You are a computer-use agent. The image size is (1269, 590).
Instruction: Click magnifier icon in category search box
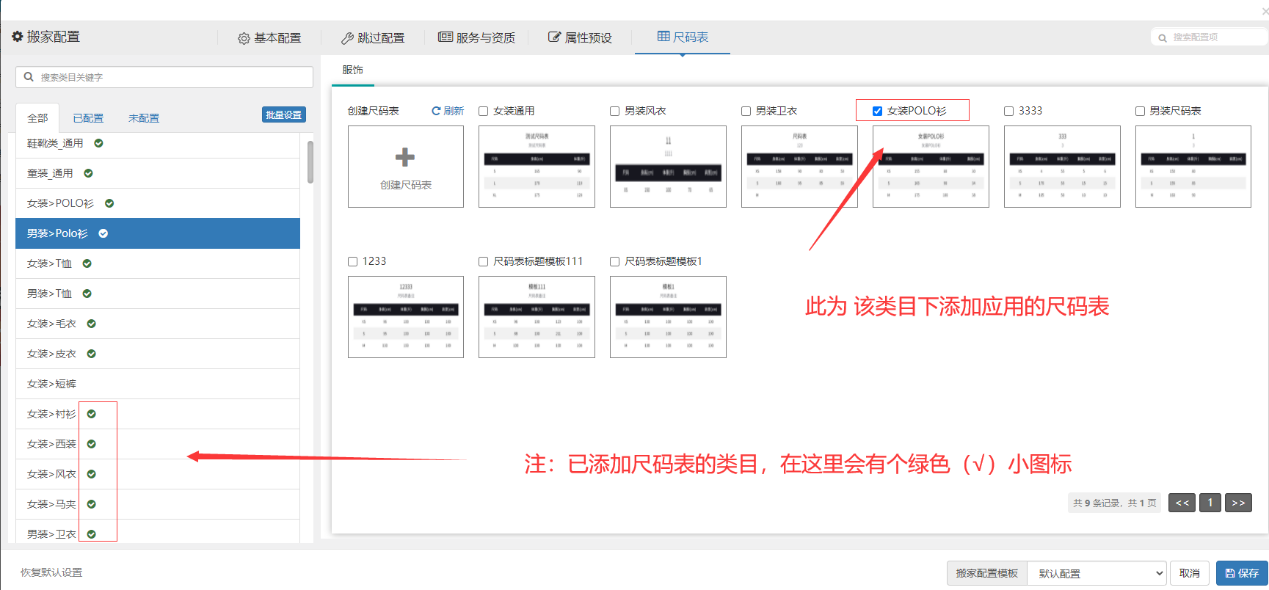29,77
